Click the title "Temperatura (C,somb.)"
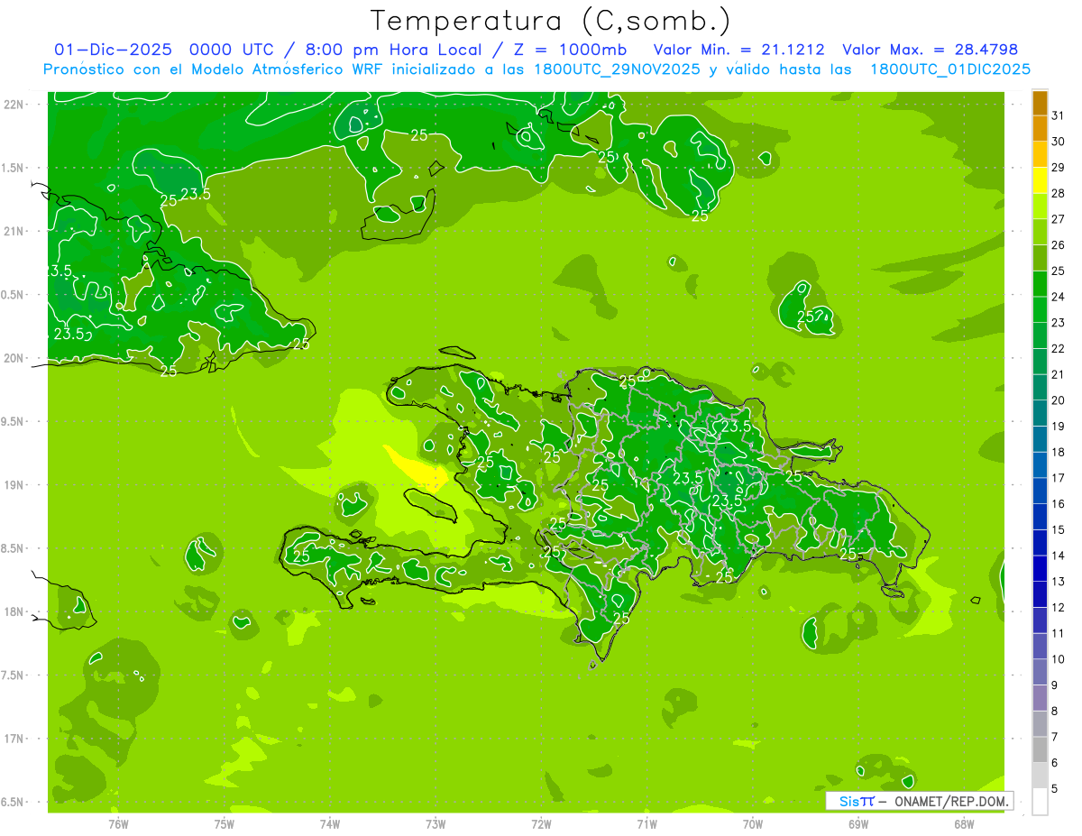 click(550, 22)
